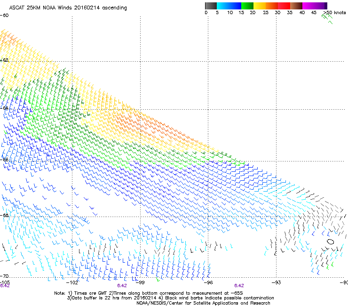Click the title "ASCAT 25KM NOAA Winds 20160214 ascending"
The height and width of the screenshot is (306, 348).
tap(68, 8)
